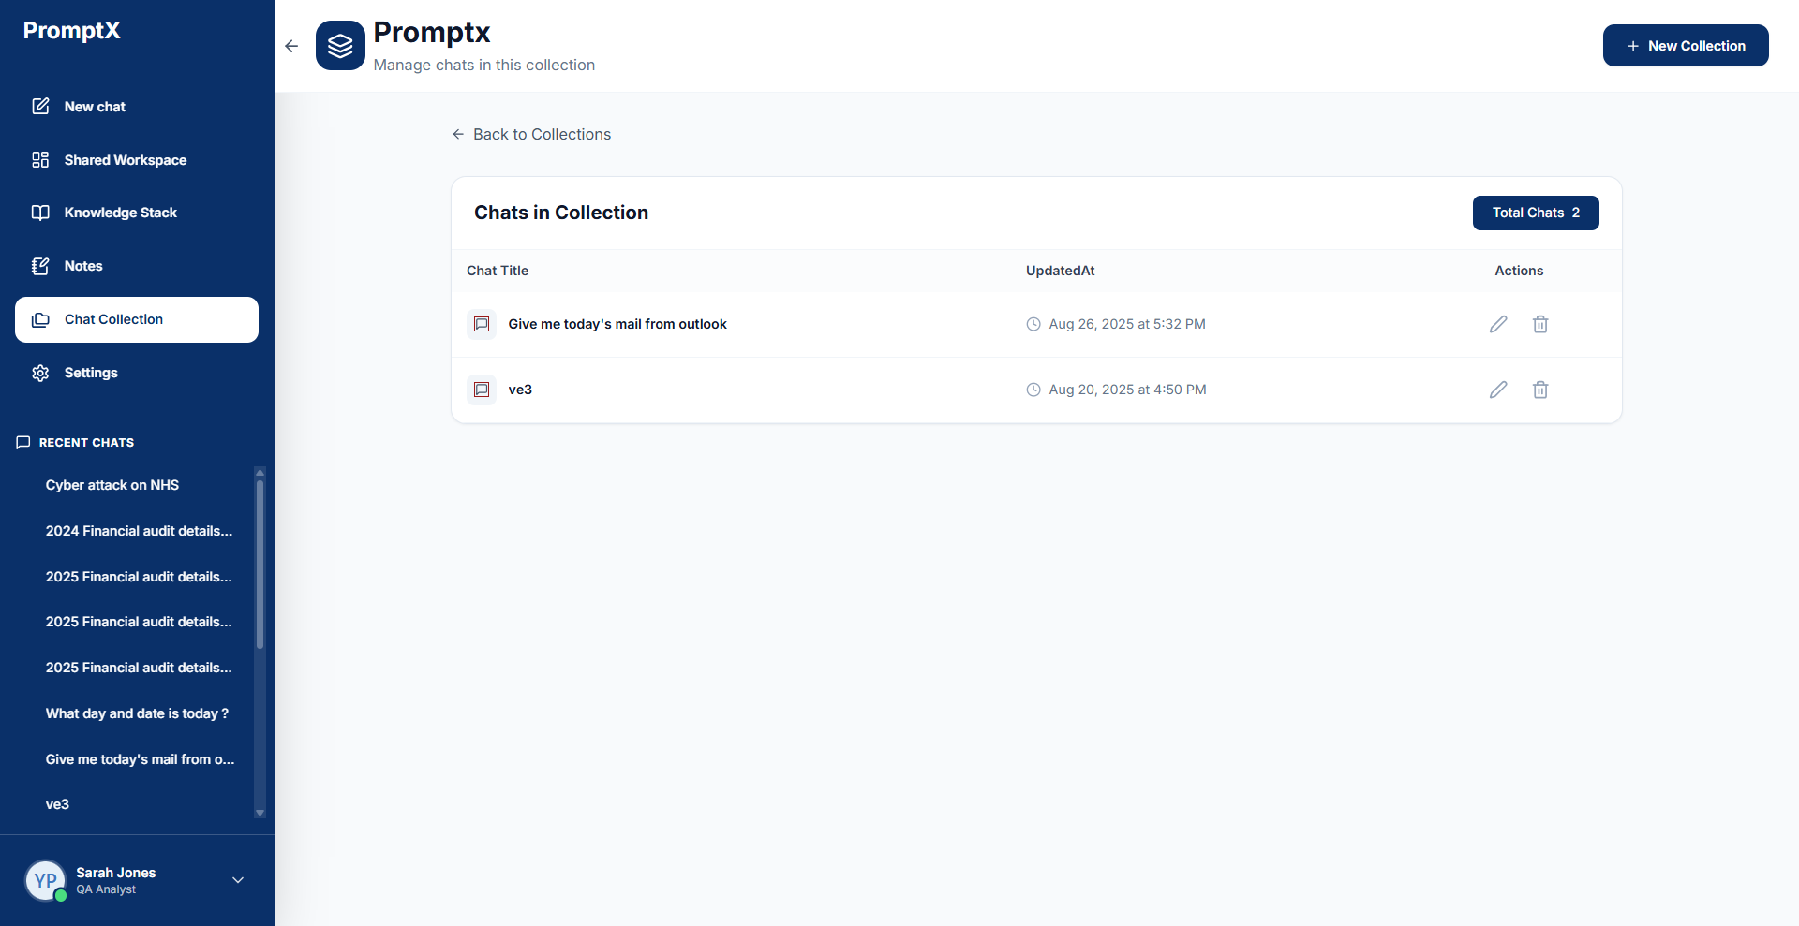1799x926 pixels.
Task: Open the recent chat 'Cyber attack on NHS'
Action: [x=112, y=485]
